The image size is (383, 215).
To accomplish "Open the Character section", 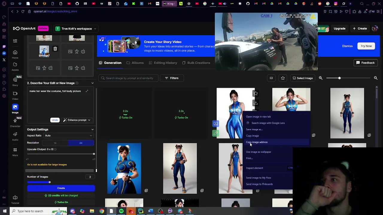I will (15, 122).
